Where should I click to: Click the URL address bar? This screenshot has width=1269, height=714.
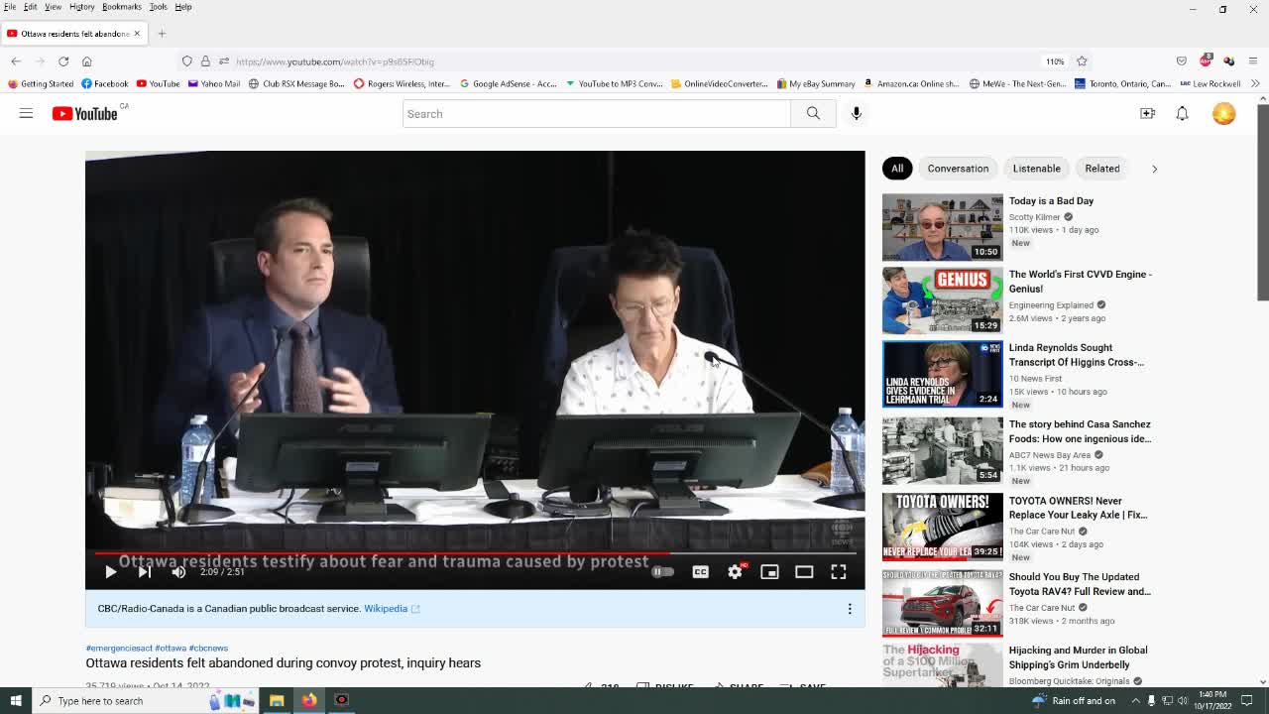(x=634, y=61)
